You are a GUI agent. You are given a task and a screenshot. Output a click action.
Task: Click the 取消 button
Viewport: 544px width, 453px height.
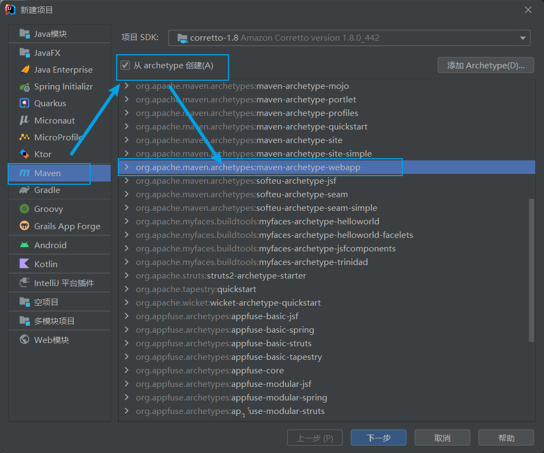[442, 438]
